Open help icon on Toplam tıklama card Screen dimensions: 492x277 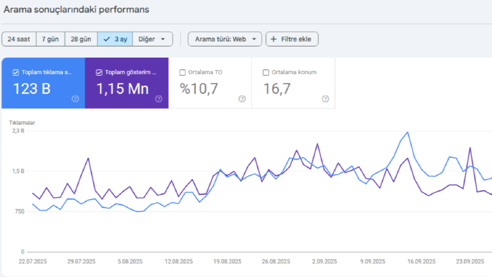75,99
